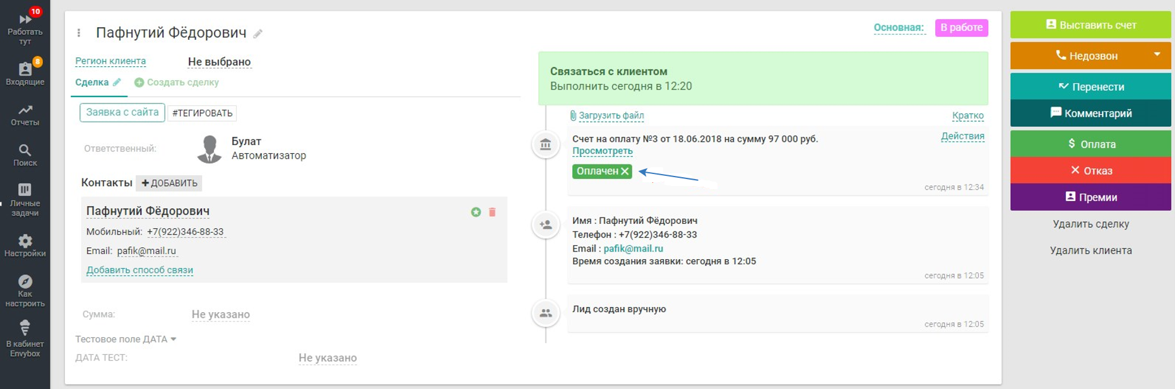The width and height of the screenshot is (1175, 389).
Task: Choose region via 'Не выбрано' value
Action: tap(219, 62)
